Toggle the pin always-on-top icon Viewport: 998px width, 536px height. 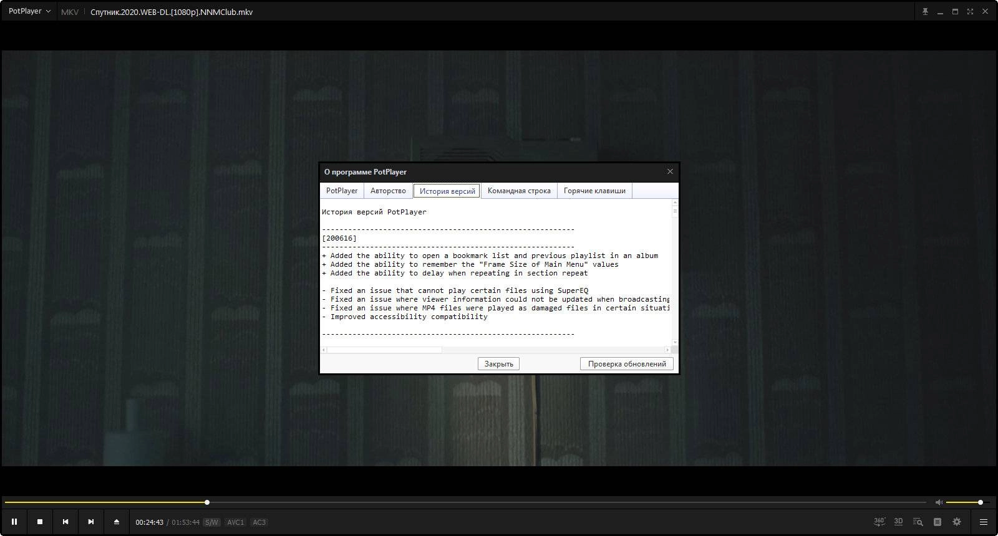tap(925, 12)
